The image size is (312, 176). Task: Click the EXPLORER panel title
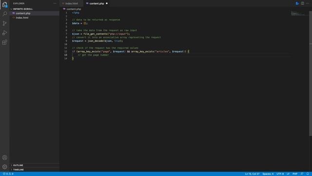coord(19,3)
